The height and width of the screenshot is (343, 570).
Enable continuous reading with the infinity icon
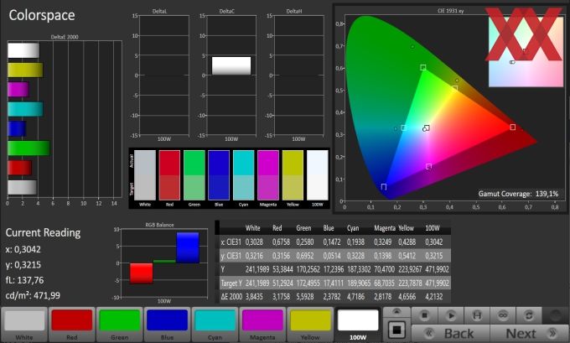coord(503,315)
